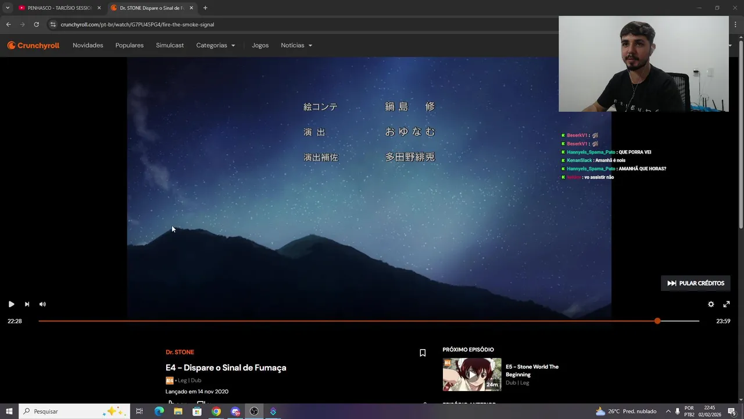The image size is (744, 419).
Task: Open the Jogos menu item
Action: (x=260, y=45)
